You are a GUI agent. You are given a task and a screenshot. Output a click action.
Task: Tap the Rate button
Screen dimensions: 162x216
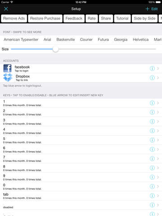[92, 18]
